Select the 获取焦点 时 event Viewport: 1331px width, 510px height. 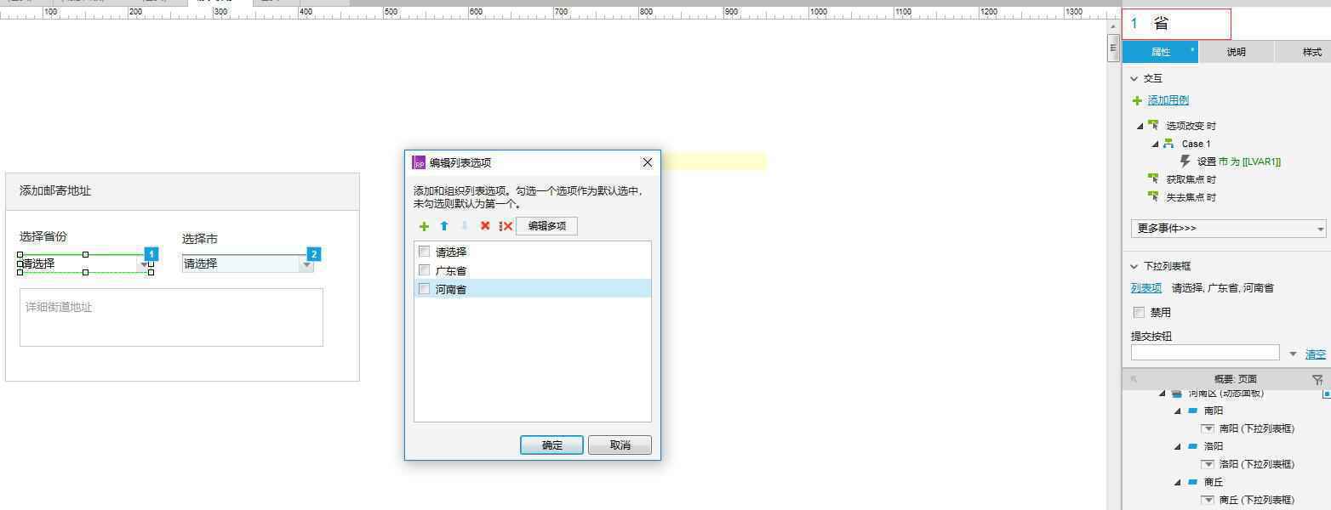tap(1191, 179)
